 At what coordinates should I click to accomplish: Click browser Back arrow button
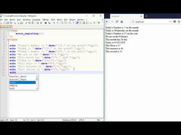point(107,22)
